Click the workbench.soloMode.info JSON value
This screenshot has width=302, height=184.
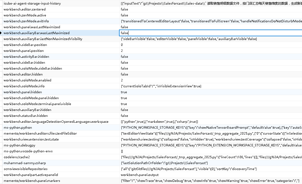[161, 86]
